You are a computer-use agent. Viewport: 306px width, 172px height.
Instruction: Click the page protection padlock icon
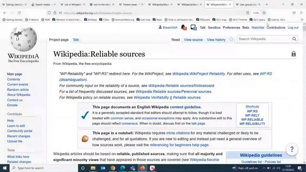[x=294, y=54]
